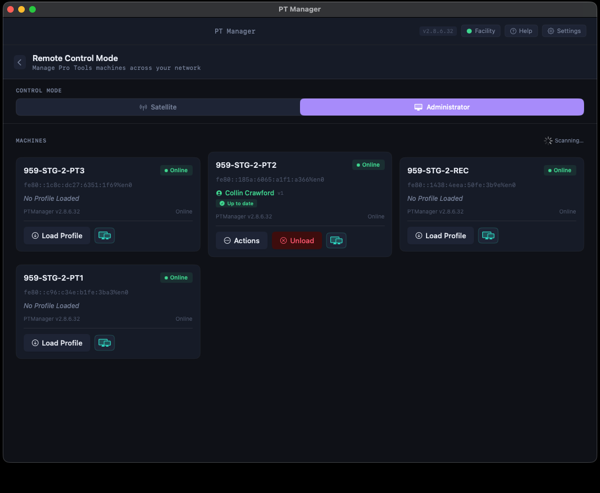This screenshot has height=493, width=600.
Task: Click address fe80::185a:6065:a1f1:a366%en0
Action: point(270,180)
